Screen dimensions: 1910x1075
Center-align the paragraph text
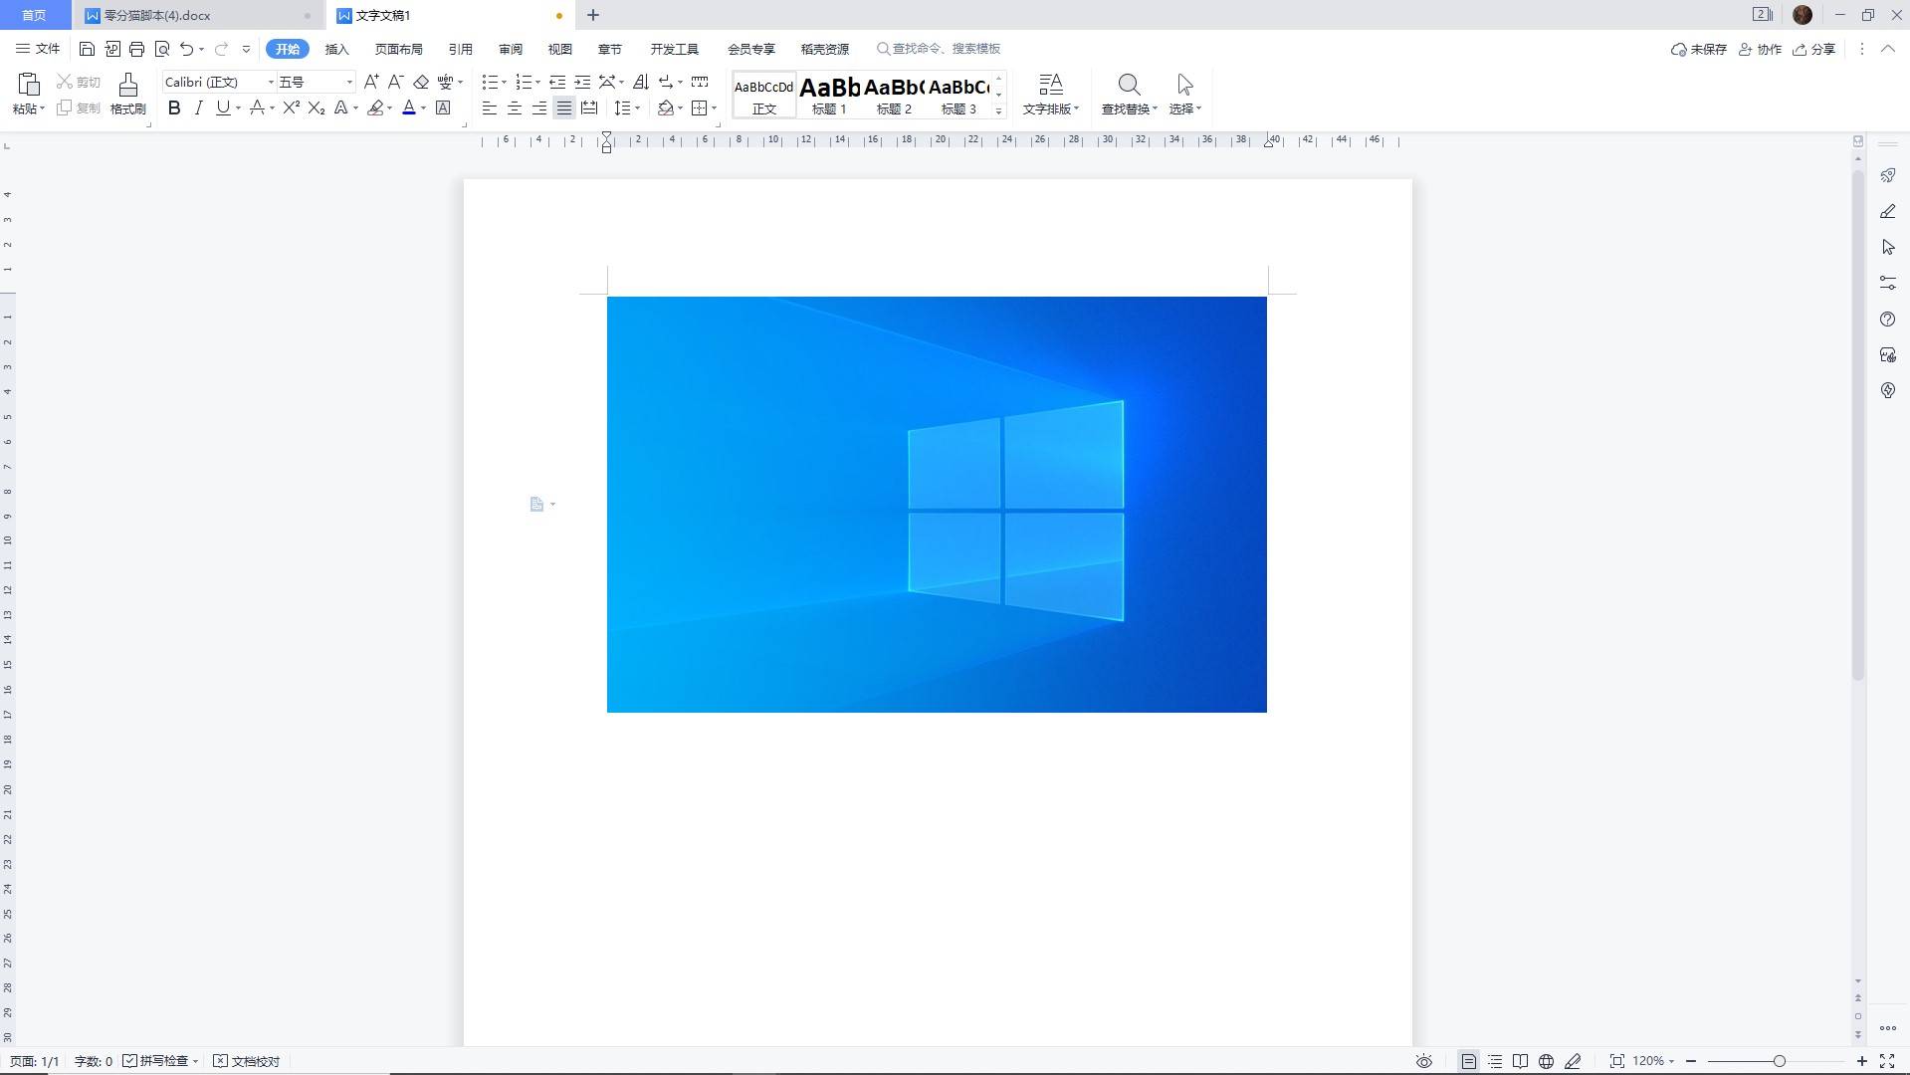pos(514,108)
